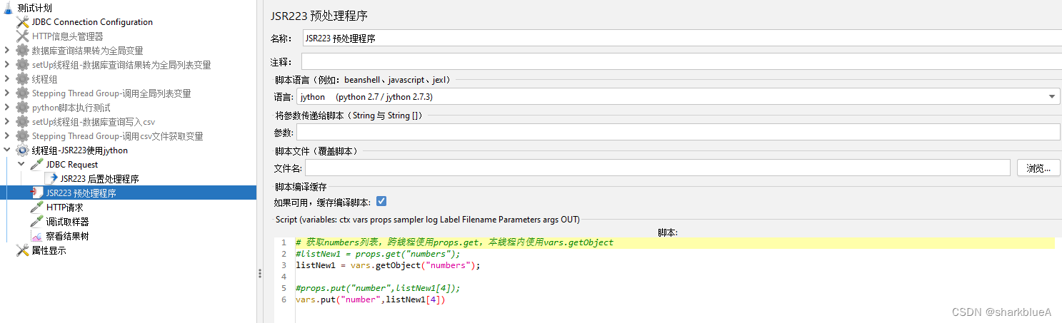Click the gear icon of Stepping Thread Group-调用csv文件获取变量
The width and height of the screenshot is (1062, 323).
pos(22,135)
